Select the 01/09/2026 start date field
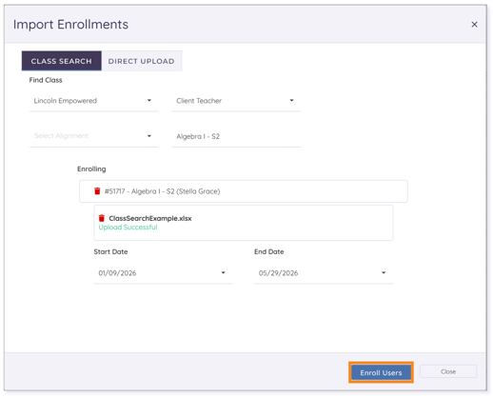The height and width of the screenshot is (398, 493). [163, 273]
